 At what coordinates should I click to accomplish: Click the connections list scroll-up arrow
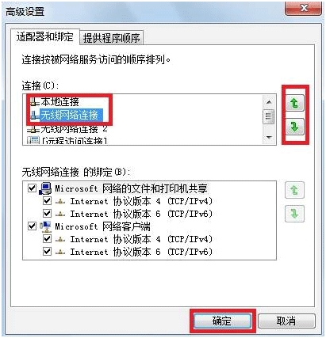(269, 102)
